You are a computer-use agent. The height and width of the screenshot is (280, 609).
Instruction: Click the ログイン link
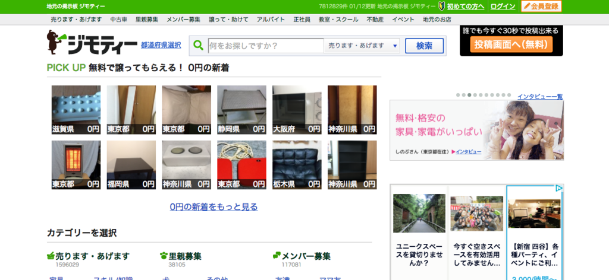tap(503, 6)
